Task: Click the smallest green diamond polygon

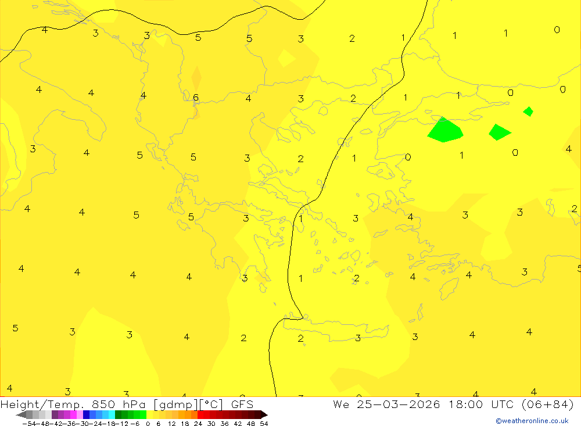Action: [528, 111]
